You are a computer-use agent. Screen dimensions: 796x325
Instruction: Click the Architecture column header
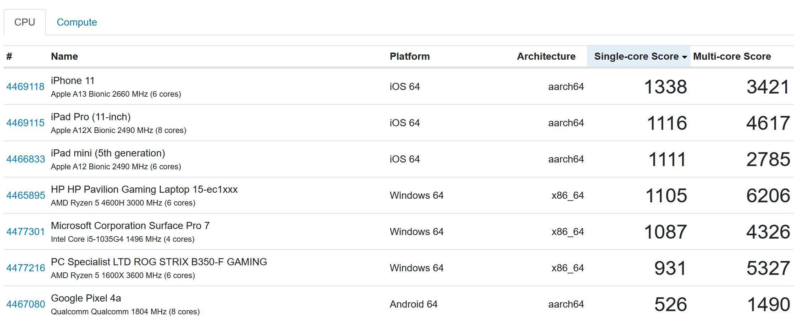click(546, 56)
